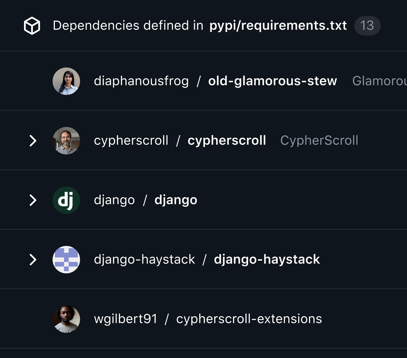407x358 pixels.
Task: Click the package dependency cube icon
Action: [32, 25]
